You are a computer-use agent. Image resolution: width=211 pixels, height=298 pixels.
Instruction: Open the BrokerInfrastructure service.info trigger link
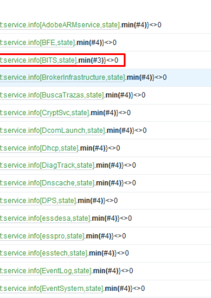(x=63, y=77)
